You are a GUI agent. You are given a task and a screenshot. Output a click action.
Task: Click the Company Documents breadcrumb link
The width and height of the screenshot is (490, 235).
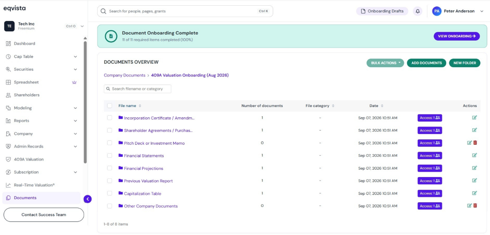(x=124, y=75)
